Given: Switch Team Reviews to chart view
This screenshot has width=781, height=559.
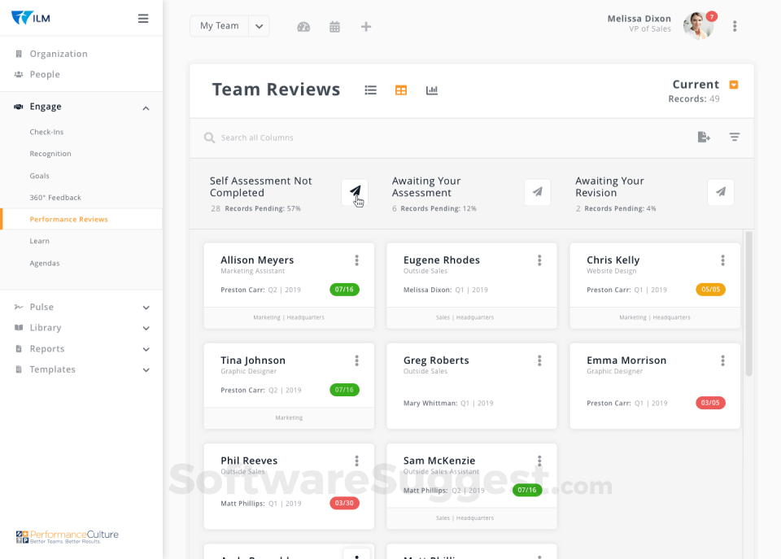Looking at the screenshot, I should click(x=432, y=90).
